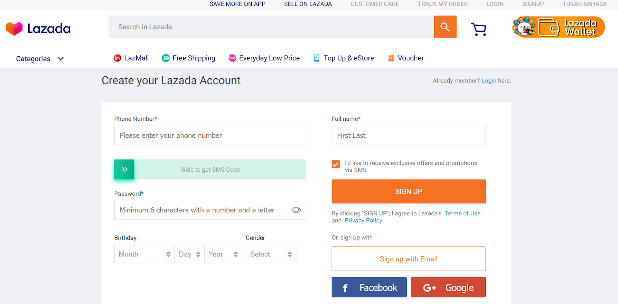
Task: Click Login link beside Already member
Action: 489,81
